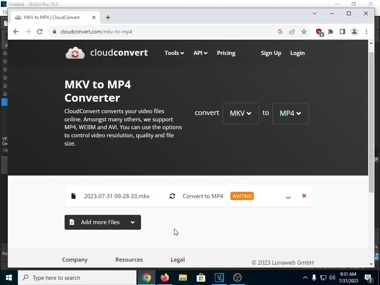Bookmark this page with the star icon
Screen dimensions: 380x285
[x=304, y=32]
